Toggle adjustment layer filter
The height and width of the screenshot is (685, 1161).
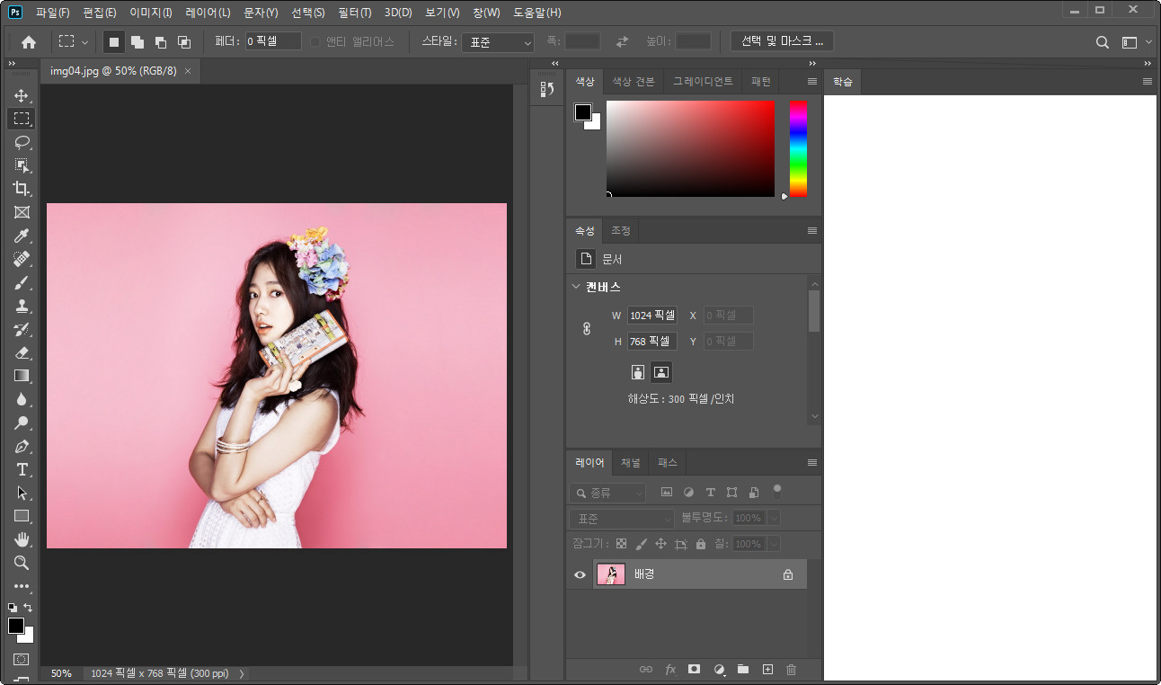[688, 493]
